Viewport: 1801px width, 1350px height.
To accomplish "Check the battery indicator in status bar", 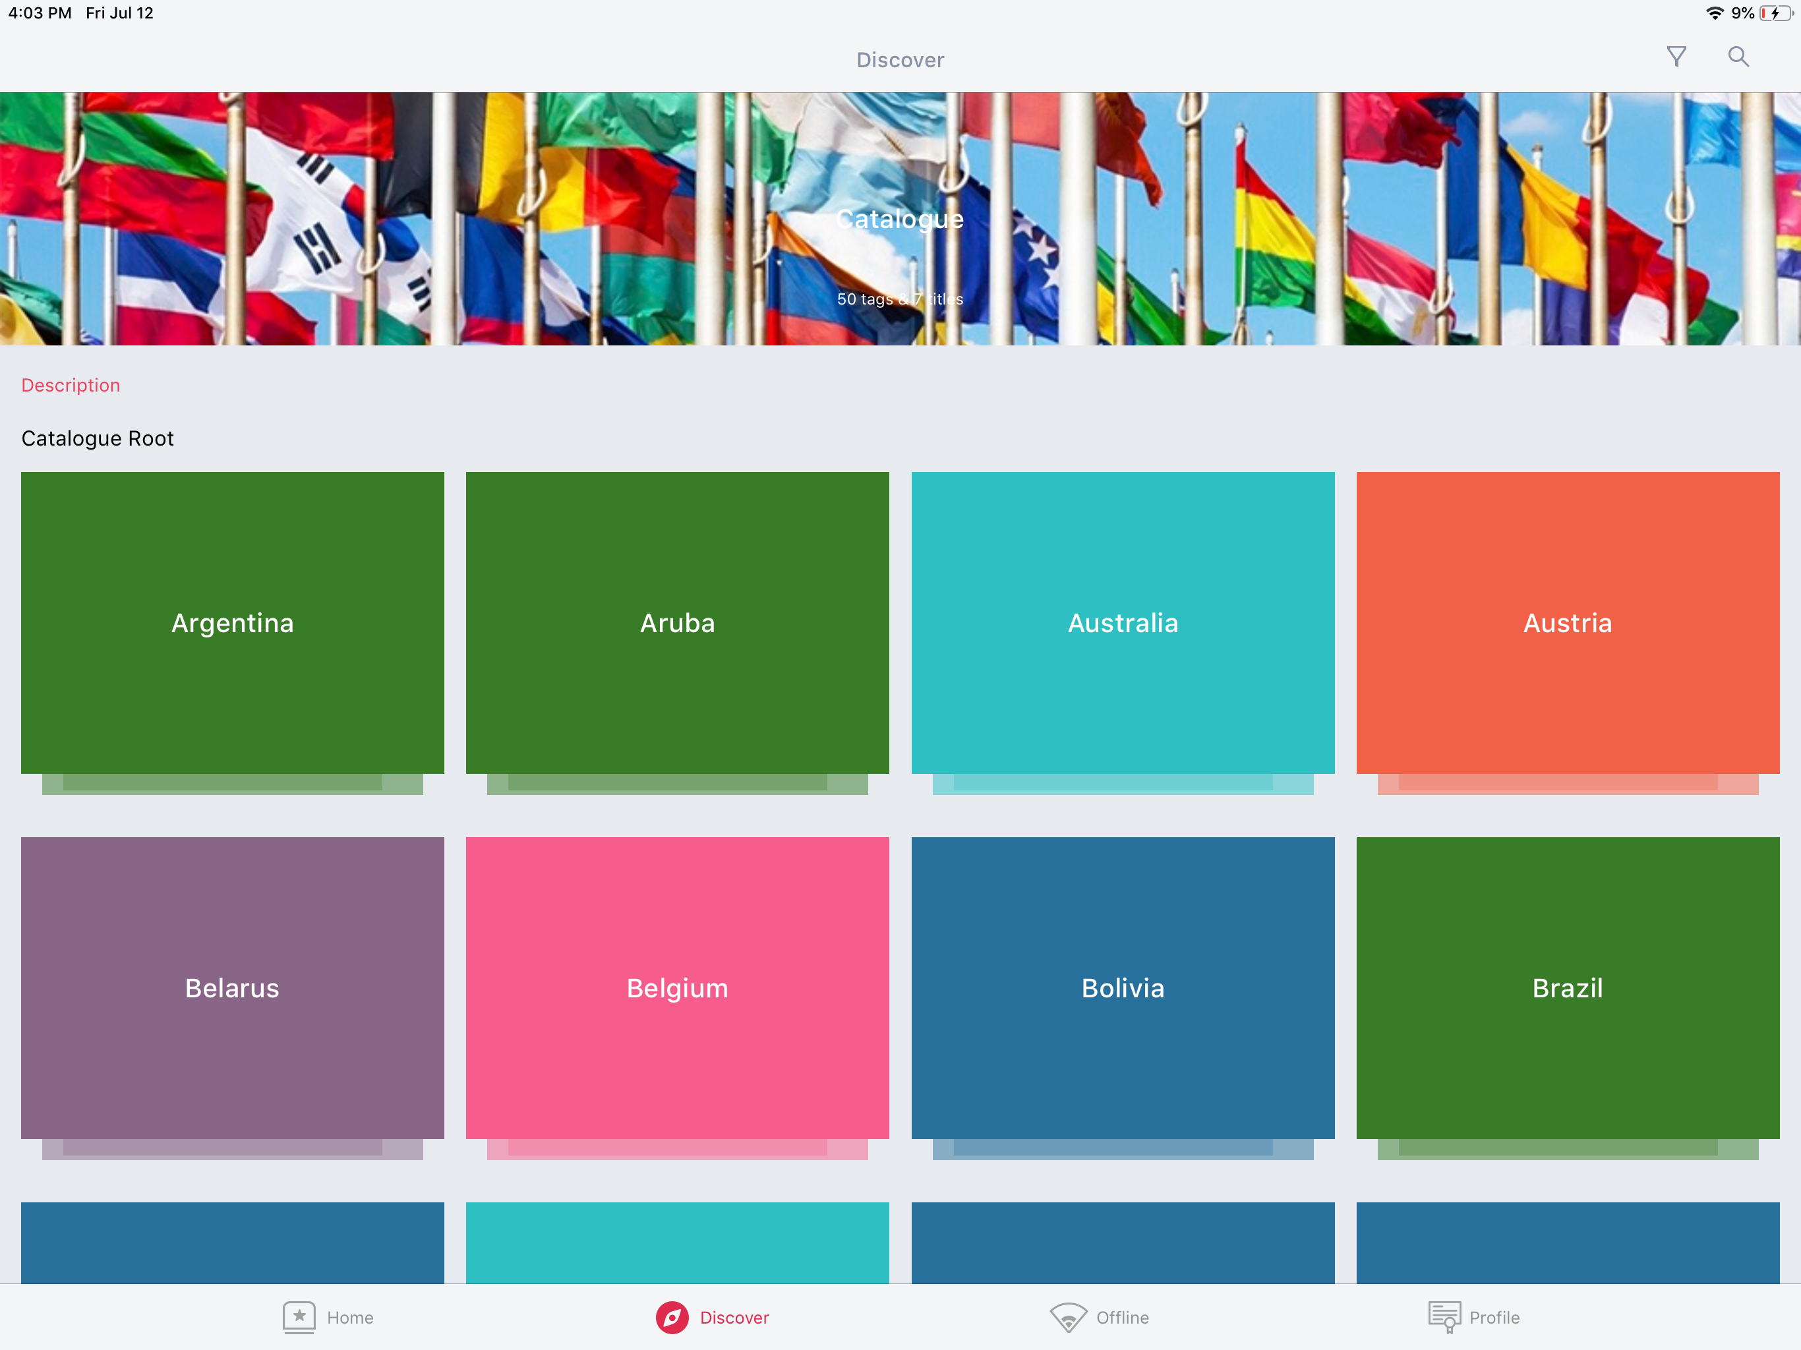I will (x=1776, y=13).
